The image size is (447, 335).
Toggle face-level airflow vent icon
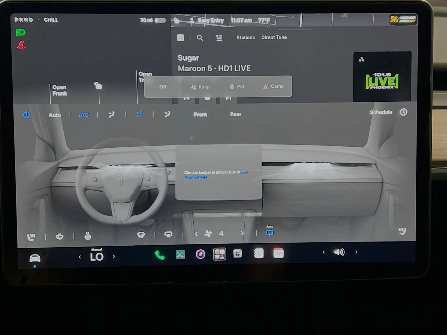pyautogui.click(x=111, y=114)
